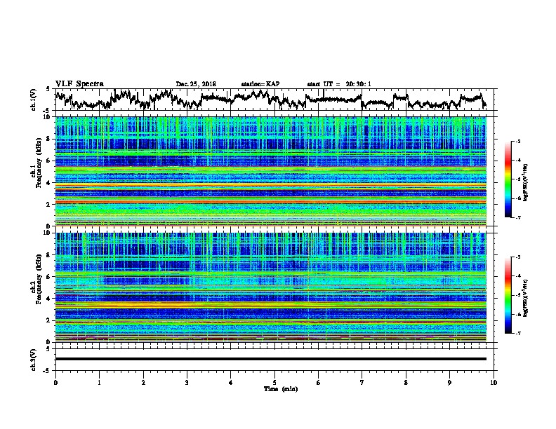Click the time axis tick label "6"
This screenshot has width=556, height=429.
click(x=319, y=383)
